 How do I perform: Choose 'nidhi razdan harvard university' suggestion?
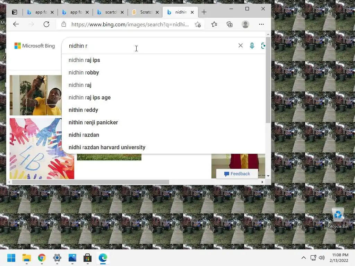click(107, 147)
